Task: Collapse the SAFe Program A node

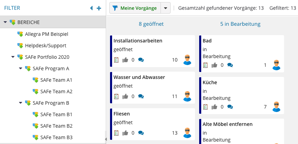Action: click(21, 68)
